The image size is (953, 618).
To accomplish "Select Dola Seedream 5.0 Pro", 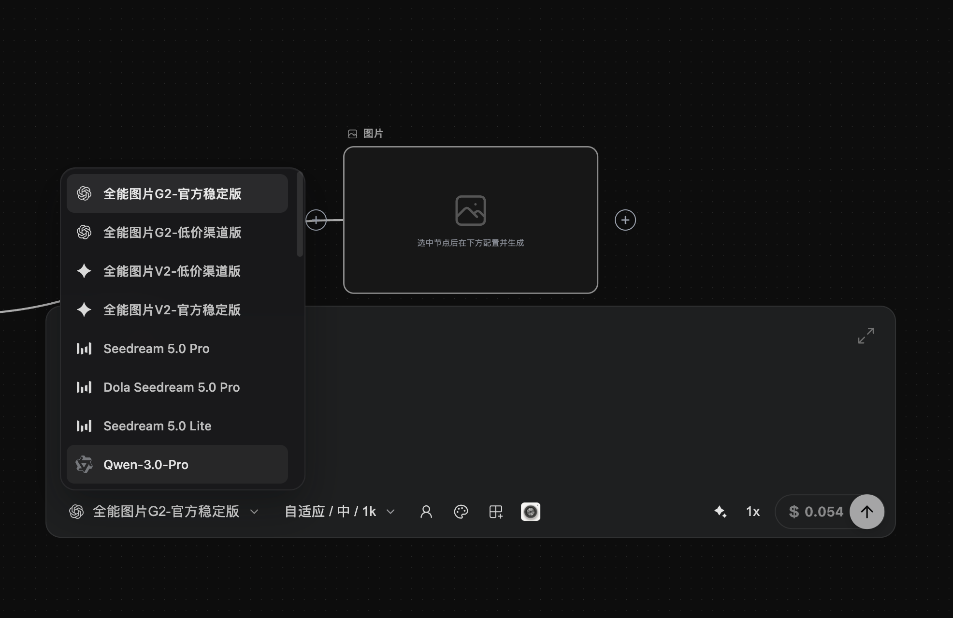I will point(177,387).
